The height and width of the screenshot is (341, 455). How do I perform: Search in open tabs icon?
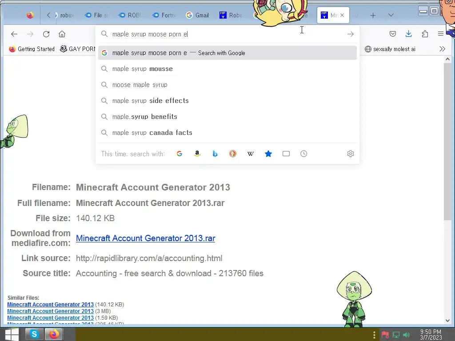point(286,154)
